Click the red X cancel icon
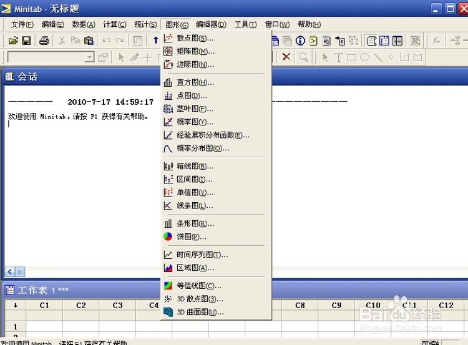 [x=286, y=57]
